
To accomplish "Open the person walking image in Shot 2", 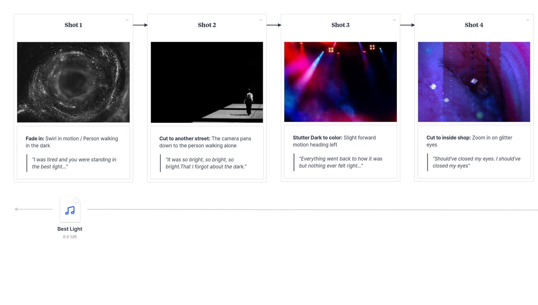I will point(207,82).
